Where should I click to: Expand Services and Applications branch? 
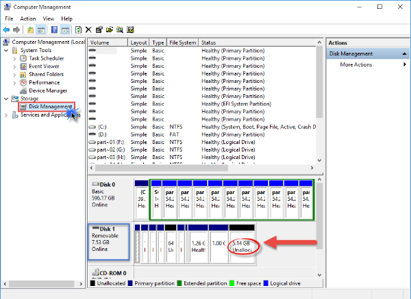click(x=6, y=115)
